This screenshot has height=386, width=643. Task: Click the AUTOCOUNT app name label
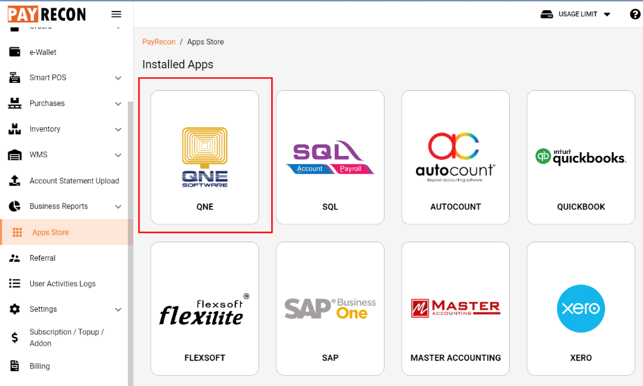(x=456, y=207)
